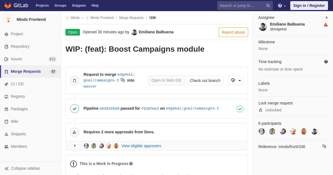Click the Repository file icon
333x175 pixels.
[6, 47]
